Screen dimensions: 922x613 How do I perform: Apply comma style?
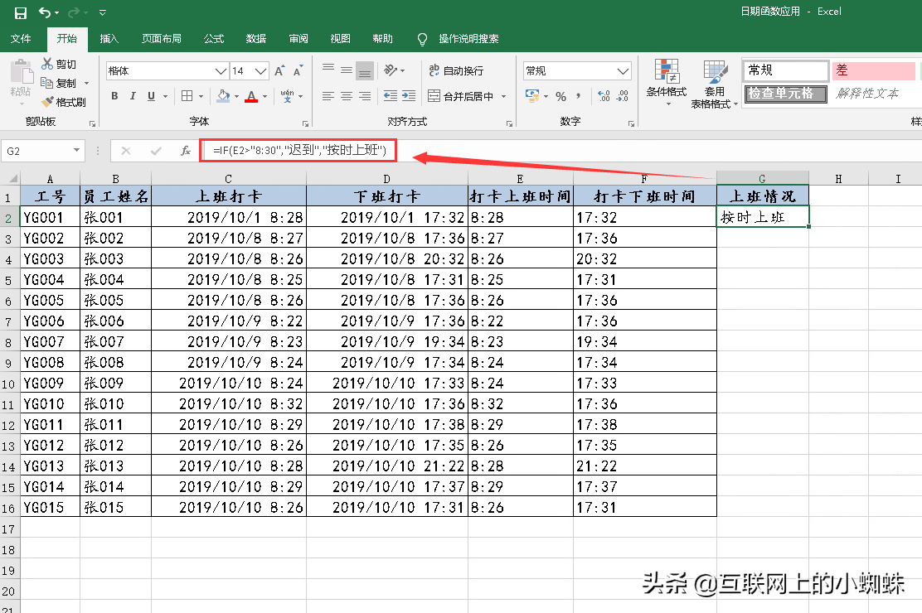click(579, 96)
